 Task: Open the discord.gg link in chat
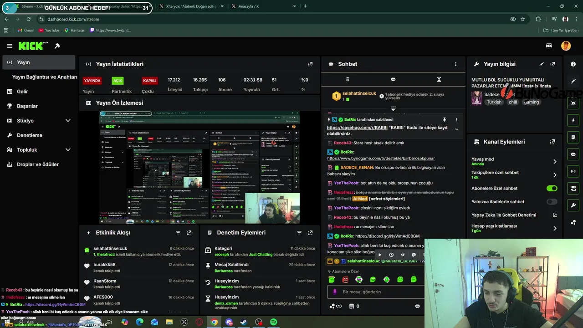coord(387,236)
